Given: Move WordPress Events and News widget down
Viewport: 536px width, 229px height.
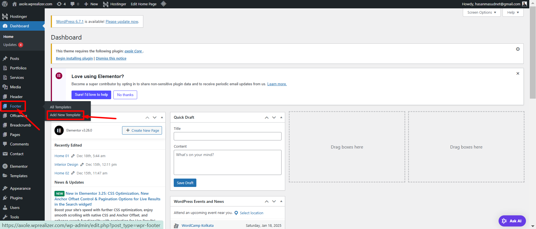Looking at the screenshot, I should tap(274, 201).
